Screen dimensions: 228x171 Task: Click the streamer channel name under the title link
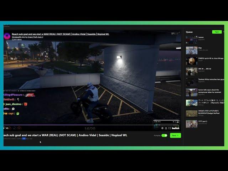pos(16,37)
